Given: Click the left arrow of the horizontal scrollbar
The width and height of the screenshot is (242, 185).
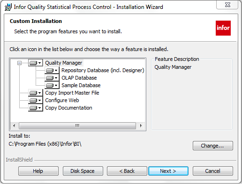Looking at the screenshot, I should click(x=14, y=126).
